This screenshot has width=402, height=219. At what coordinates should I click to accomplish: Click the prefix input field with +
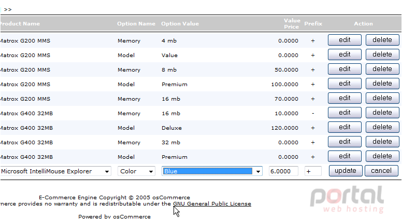[x=313, y=171]
